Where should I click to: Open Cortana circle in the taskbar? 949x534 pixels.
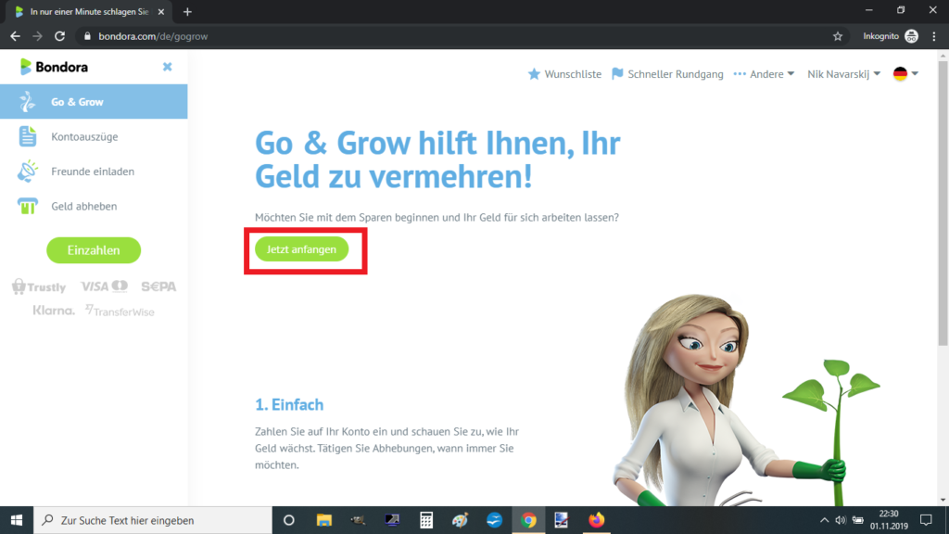click(x=289, y=520)
